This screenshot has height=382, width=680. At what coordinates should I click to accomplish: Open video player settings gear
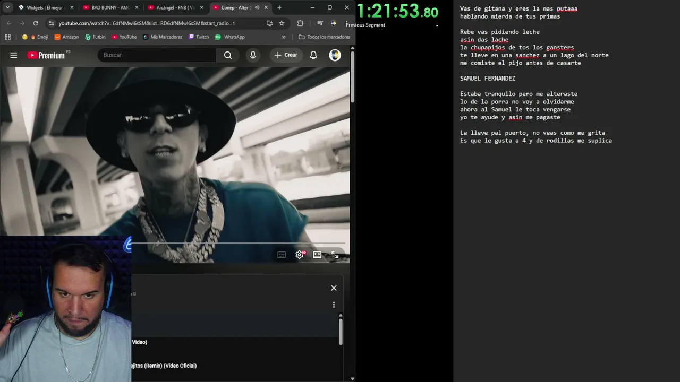click(x=300, y=255)
